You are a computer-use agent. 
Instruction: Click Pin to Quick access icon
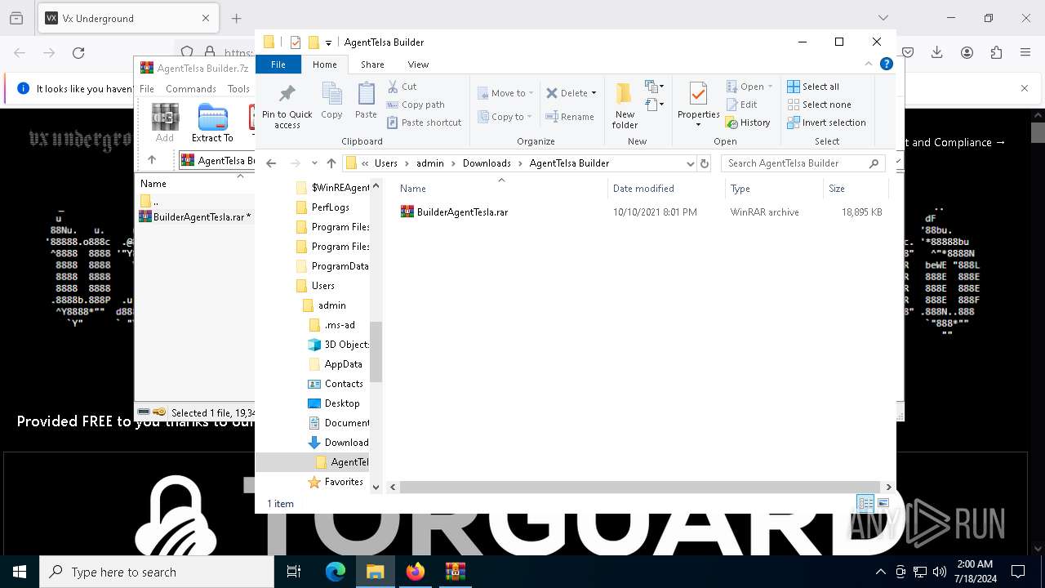click(287, 106)
